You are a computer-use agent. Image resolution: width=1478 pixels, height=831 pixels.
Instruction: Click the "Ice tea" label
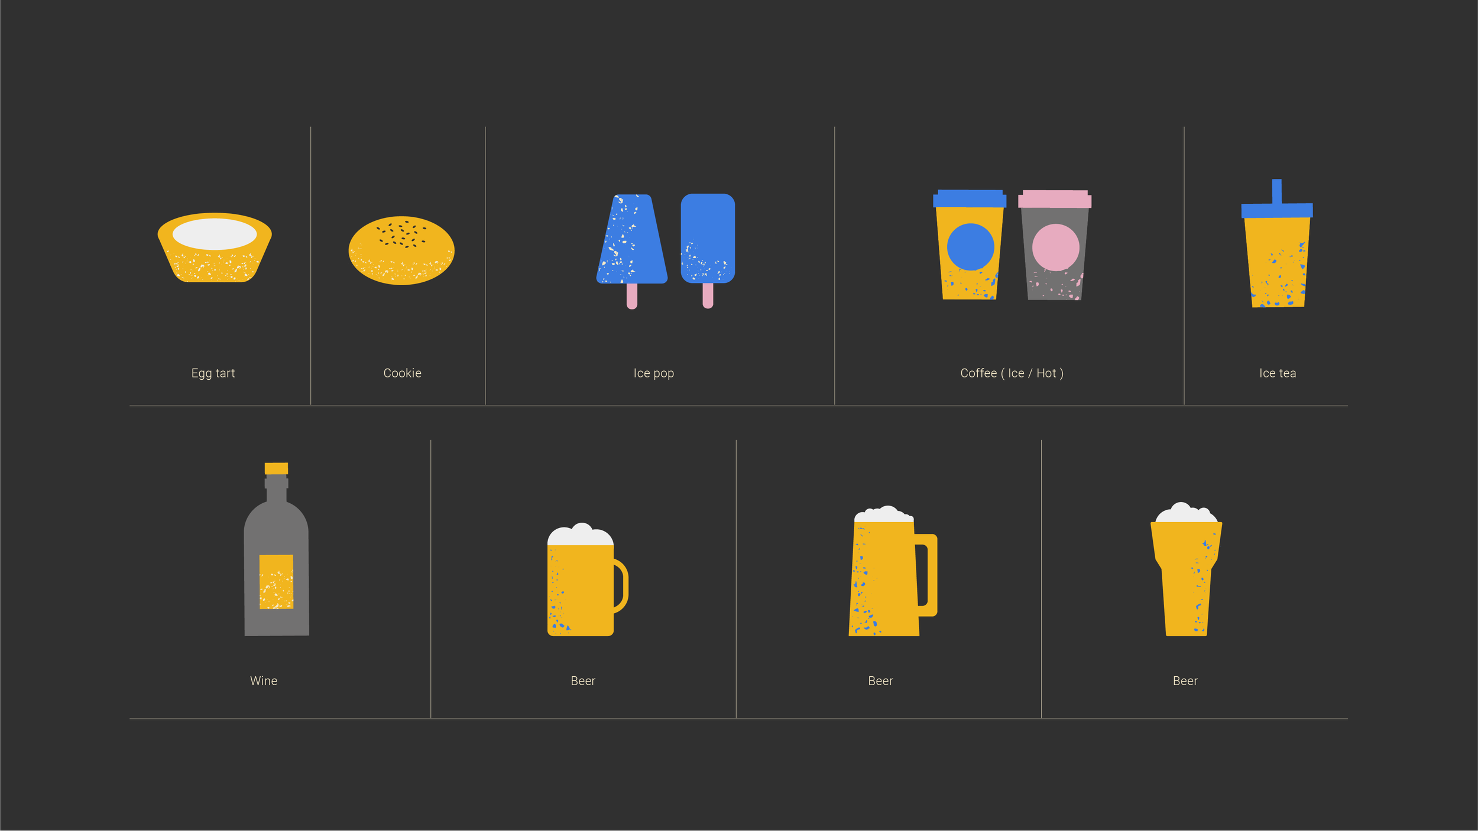coord(1278,373)
